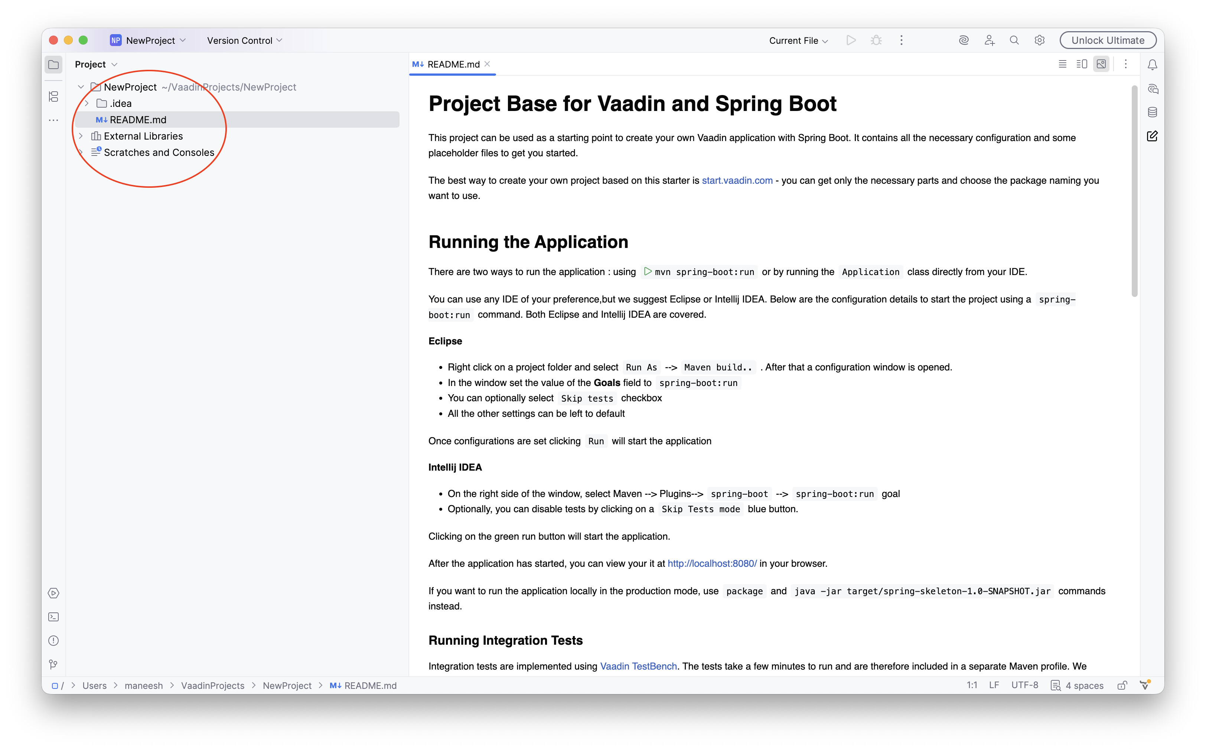Open the Terminal tool window
Image resolution: width=1206 pixels, height=749 pixels.
[x=53, y=617]
